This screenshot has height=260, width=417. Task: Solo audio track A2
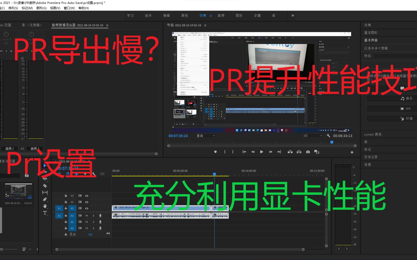93,222
